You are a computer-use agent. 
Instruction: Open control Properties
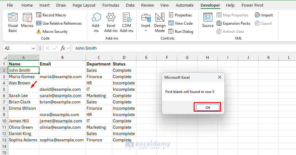coord(180,15)
